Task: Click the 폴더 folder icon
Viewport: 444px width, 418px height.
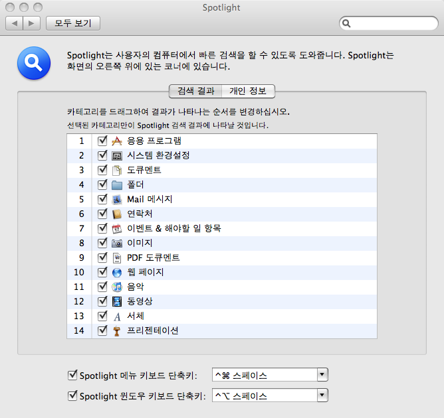Action: click(117, 185)
